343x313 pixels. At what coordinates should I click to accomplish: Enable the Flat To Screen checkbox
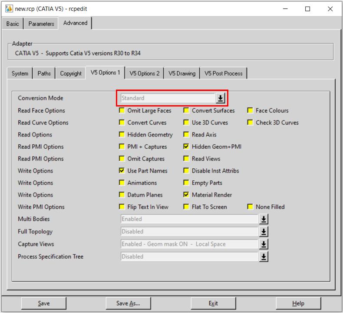tap(186, 206)
